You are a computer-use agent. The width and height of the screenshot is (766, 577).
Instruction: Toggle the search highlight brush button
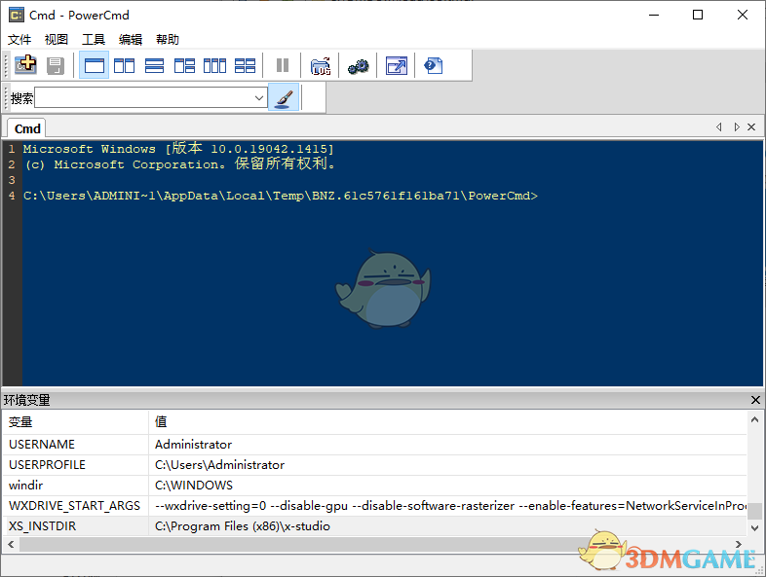pyautogui.click(x=284, y=97)
